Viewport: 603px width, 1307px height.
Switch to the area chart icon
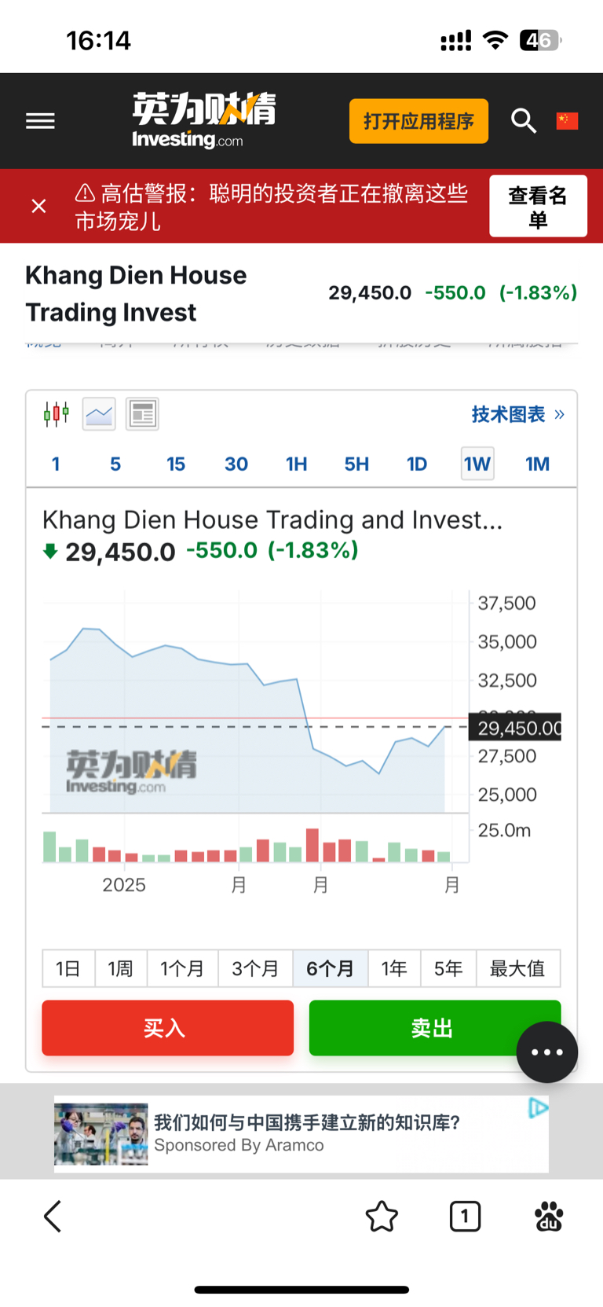(99, 413)
